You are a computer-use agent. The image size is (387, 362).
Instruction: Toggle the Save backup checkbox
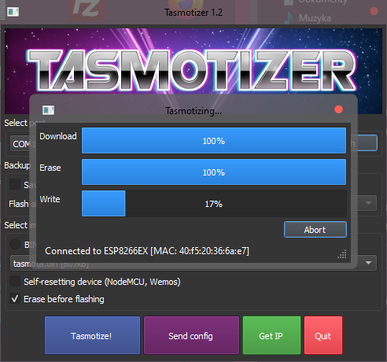[15, 184]
